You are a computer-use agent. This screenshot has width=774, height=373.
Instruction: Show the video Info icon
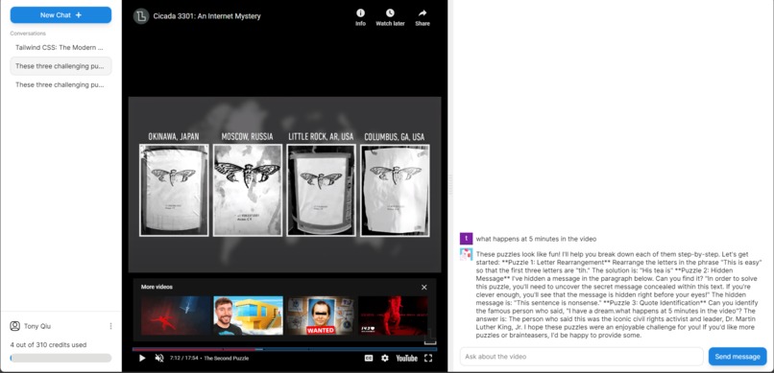[361, 17]
